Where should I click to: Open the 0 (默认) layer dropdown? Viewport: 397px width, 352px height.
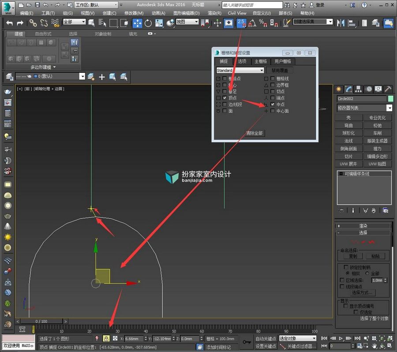point(50,76)
